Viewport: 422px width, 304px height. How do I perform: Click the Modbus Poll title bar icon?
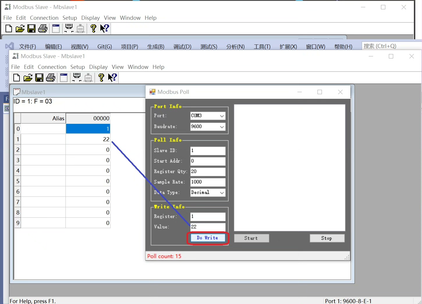point(152,92)
